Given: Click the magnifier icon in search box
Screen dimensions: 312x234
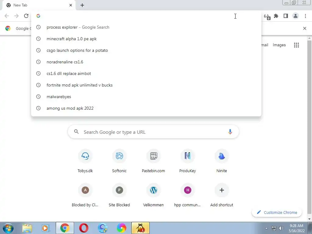Looking at the screenshot, I should coord(76,132).
